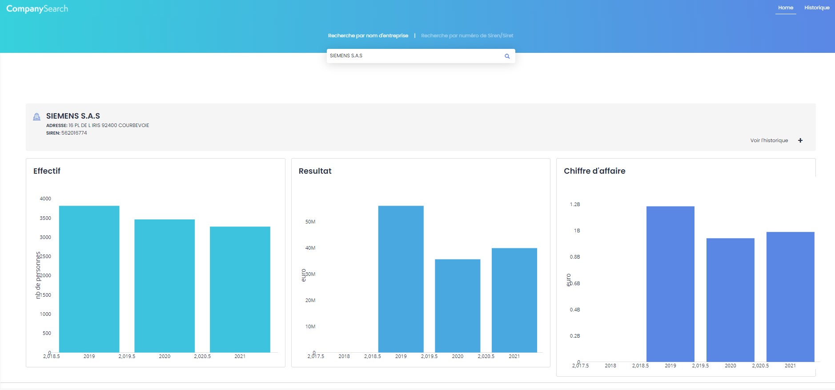
Task: Click the CompanySearch logo
Action: pyautogui.click(x=37, y=9)
